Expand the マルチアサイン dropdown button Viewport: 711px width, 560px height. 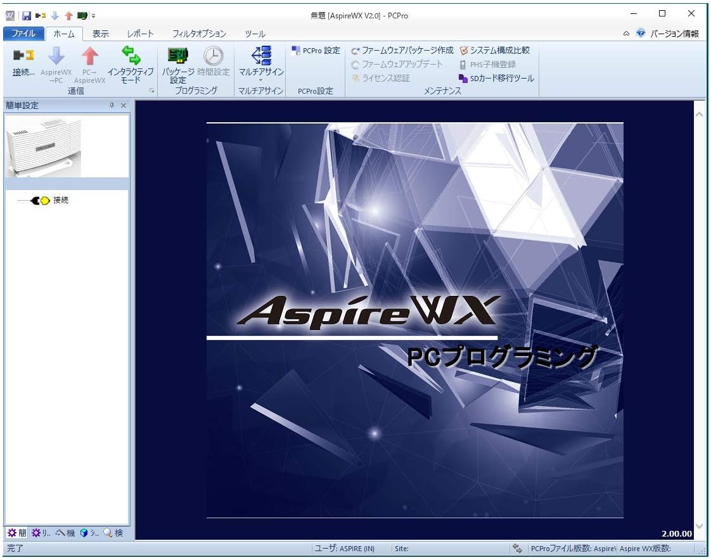click(261, 63)
